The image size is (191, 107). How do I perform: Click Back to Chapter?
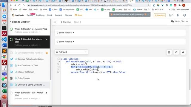(20, 22)
